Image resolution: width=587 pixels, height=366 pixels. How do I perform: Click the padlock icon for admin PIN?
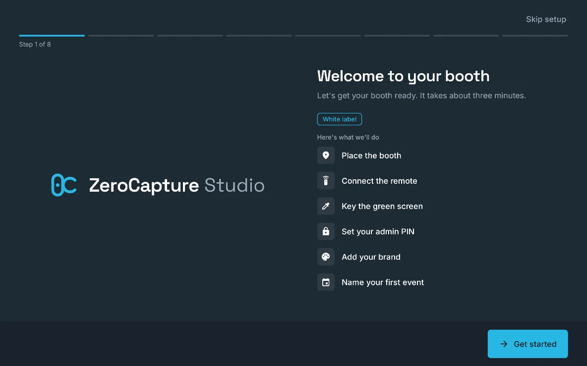coord(326,231)
